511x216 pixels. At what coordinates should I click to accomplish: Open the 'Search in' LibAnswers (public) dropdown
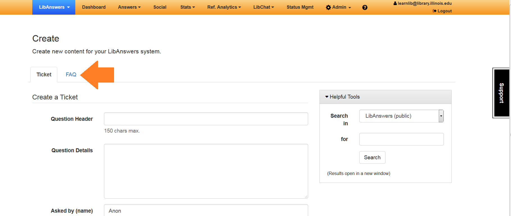pyautogui.click(x=401, y=116)
